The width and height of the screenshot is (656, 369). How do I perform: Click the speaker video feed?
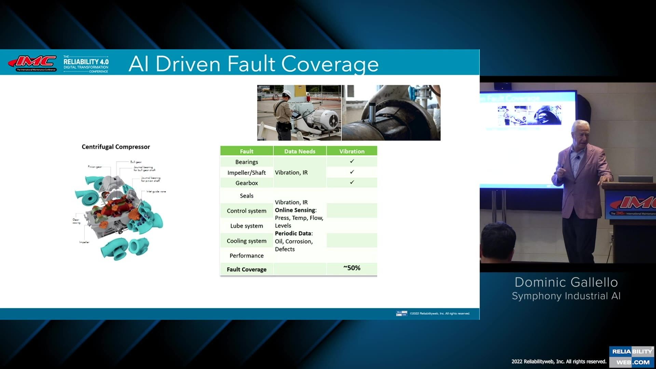click(567, 173)
